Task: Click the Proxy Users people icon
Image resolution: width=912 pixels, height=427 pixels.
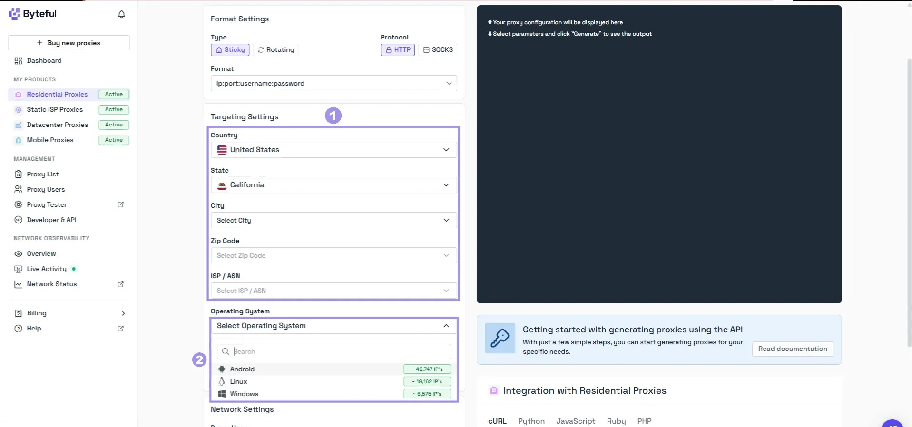Action: coord(18,189)
